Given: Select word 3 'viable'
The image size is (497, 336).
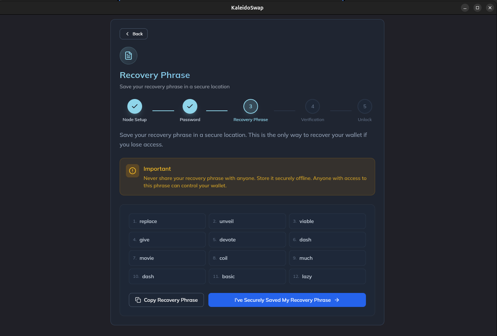Looking at the screenshot, I should 327,221.
